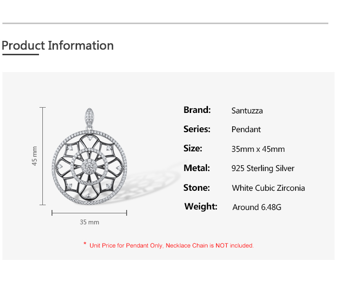Select the 35mm x 45mm size value
This screenshot has width=337, height=283.
click(x=258, y=149)
